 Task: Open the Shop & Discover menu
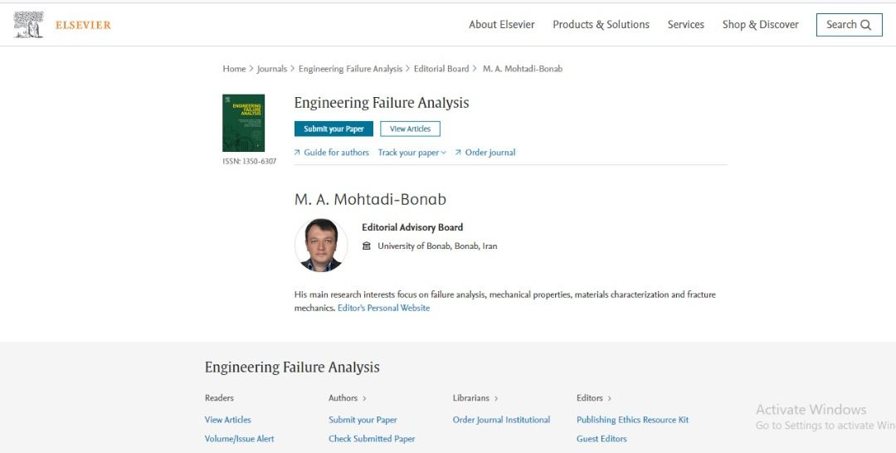point(760,25)
